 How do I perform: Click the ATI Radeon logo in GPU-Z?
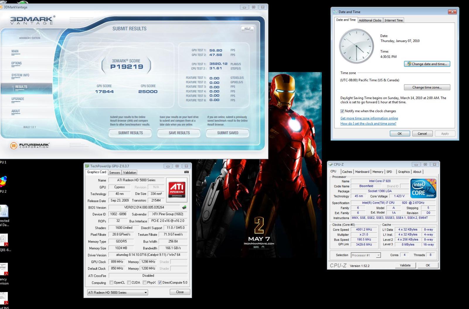[177, 190]
